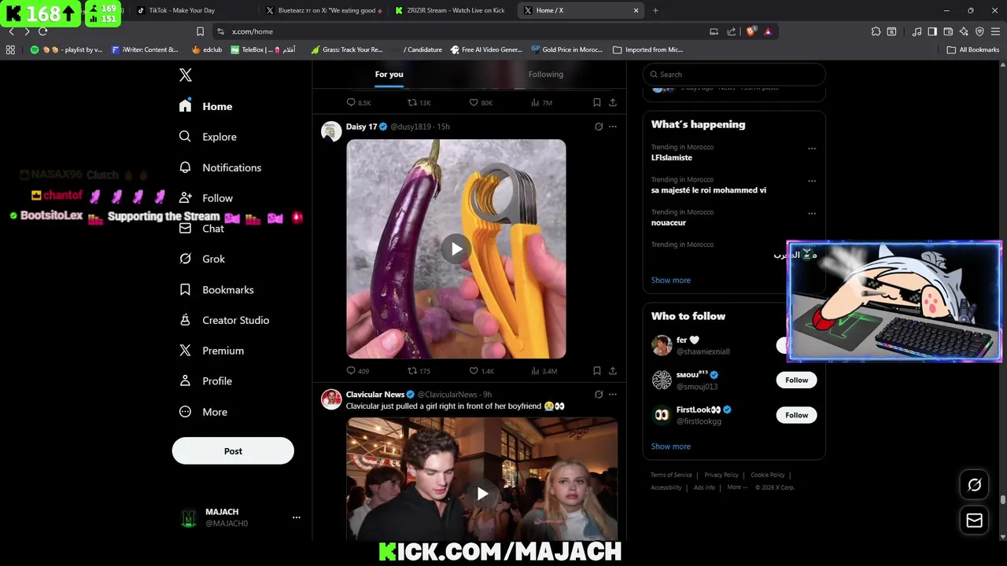The image size is (1007, 566).
Task: Open Spotify playlist bookmark
Action: coord(67,50)
